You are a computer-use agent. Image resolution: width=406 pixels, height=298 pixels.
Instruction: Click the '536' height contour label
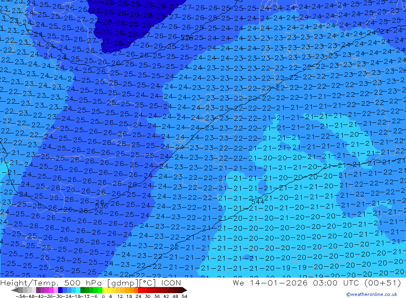101,206
